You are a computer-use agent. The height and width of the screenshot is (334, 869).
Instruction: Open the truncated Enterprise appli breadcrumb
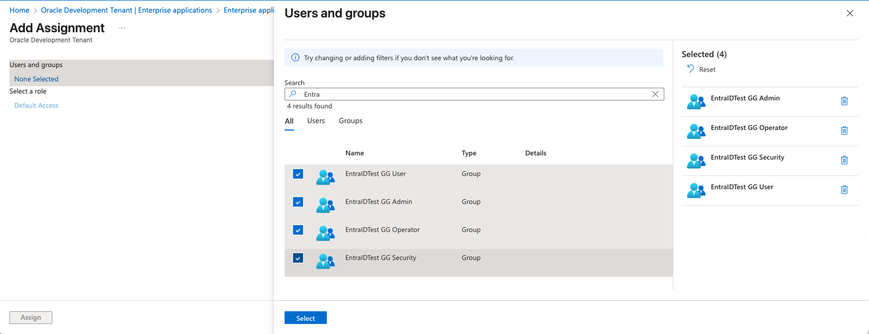pos(249,10)
